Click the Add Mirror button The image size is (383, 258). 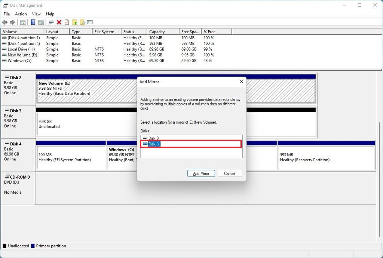201,173
